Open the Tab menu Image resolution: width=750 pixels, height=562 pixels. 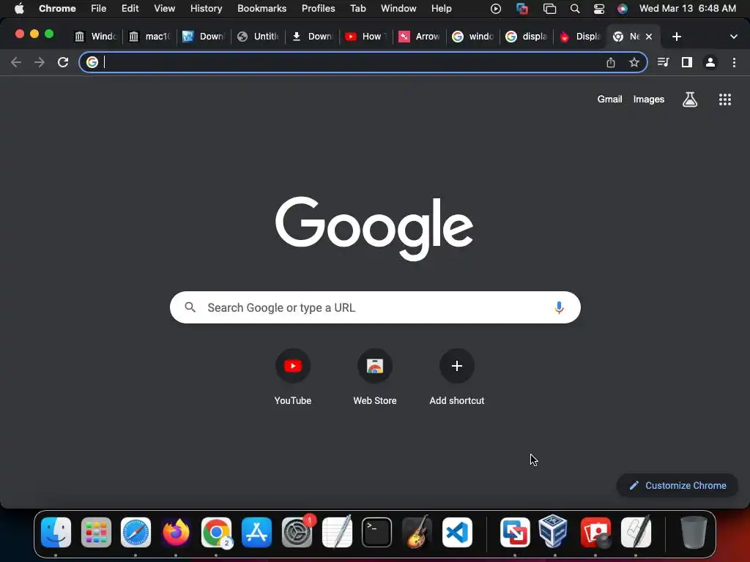click(357, 9)
